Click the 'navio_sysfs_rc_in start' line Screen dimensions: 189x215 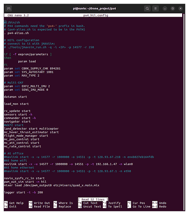point(24,178)
